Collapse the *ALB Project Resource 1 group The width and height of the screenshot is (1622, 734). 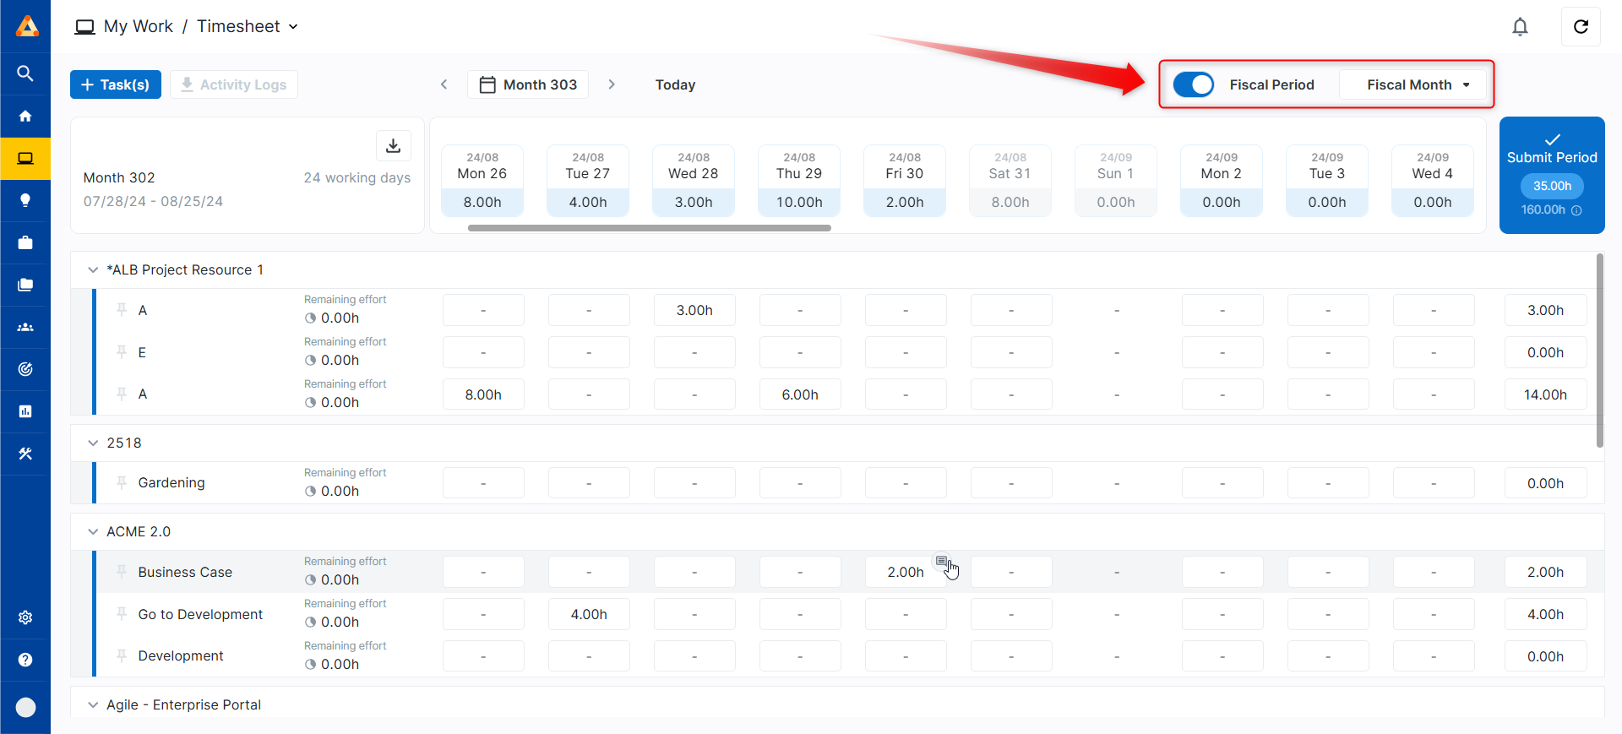pos(93,269)
